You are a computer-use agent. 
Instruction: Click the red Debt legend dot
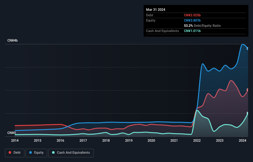coord(10,152)
